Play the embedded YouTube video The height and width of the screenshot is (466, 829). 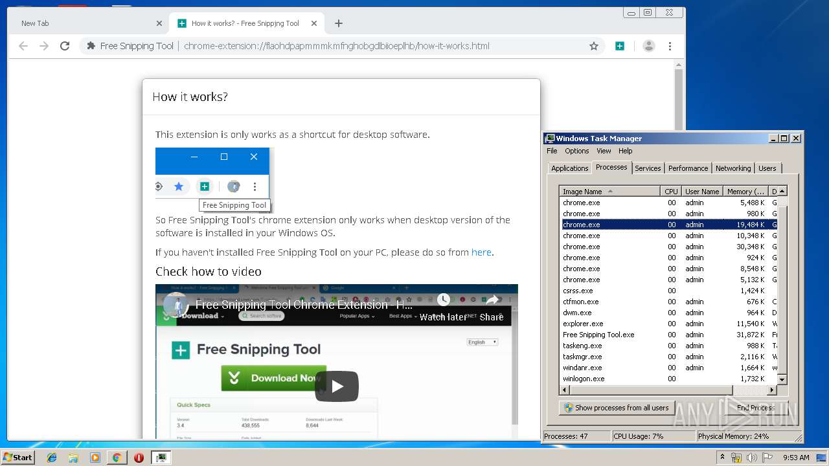[337, 386]
